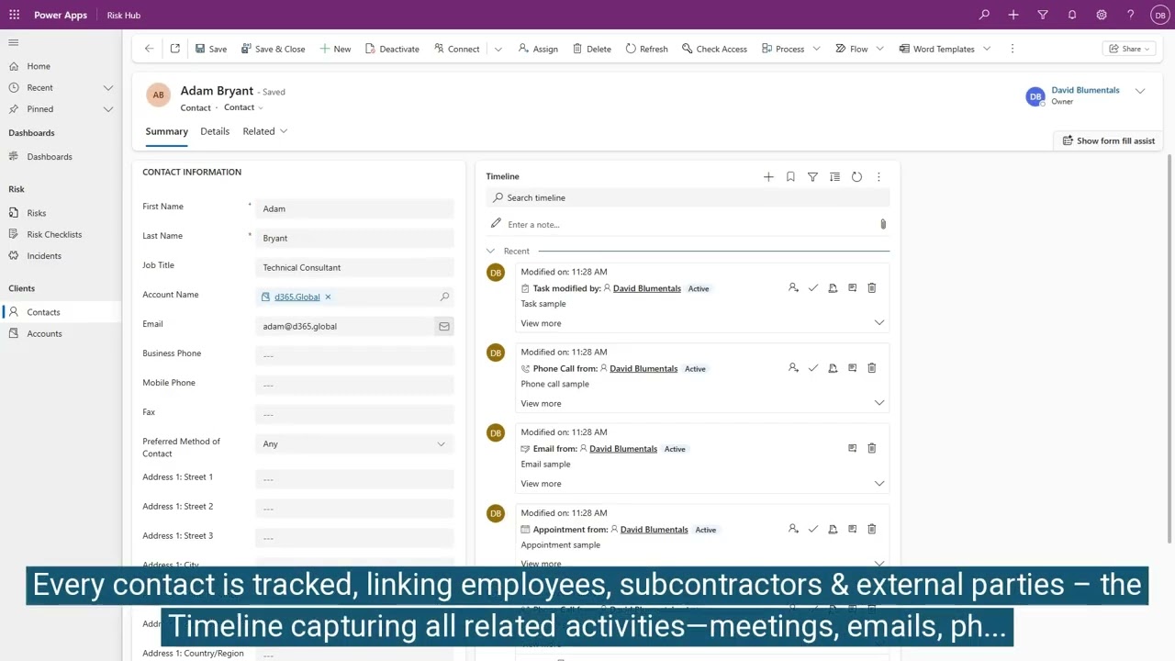Screen dimensions: 1175x661
Task: Click the Search timeline field
Action: coord(688,197)
